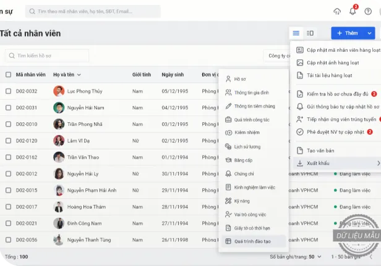
Task: Click Tạo văn bản menu entry
Action: [x=320, y=150]
